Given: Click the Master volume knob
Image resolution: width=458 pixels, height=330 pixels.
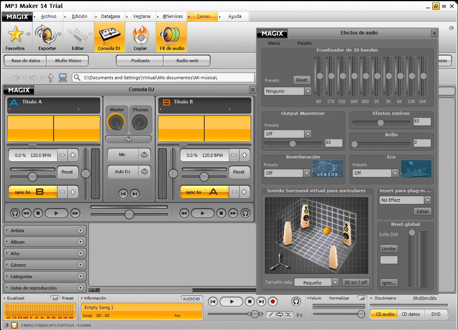Looking at the screenshot, I should pyautogui.click(x=116, y=122).
